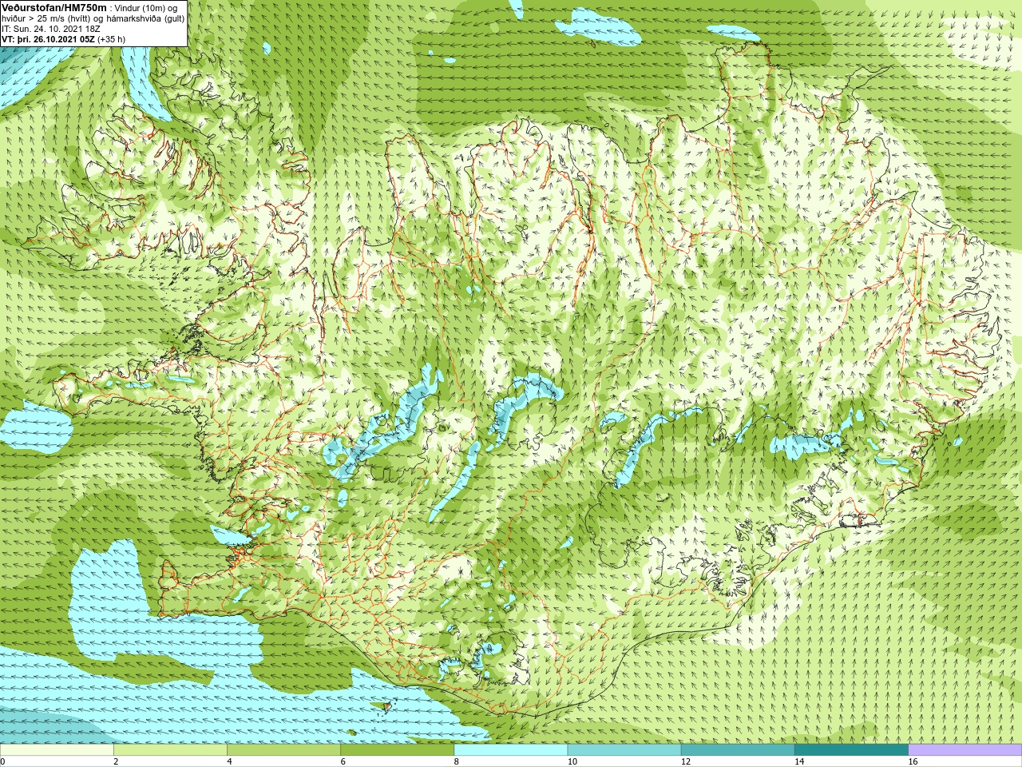The height and width of the screenshot is (767, 1022).
Task: Click the scale label "10"
Action: (572, 761)
